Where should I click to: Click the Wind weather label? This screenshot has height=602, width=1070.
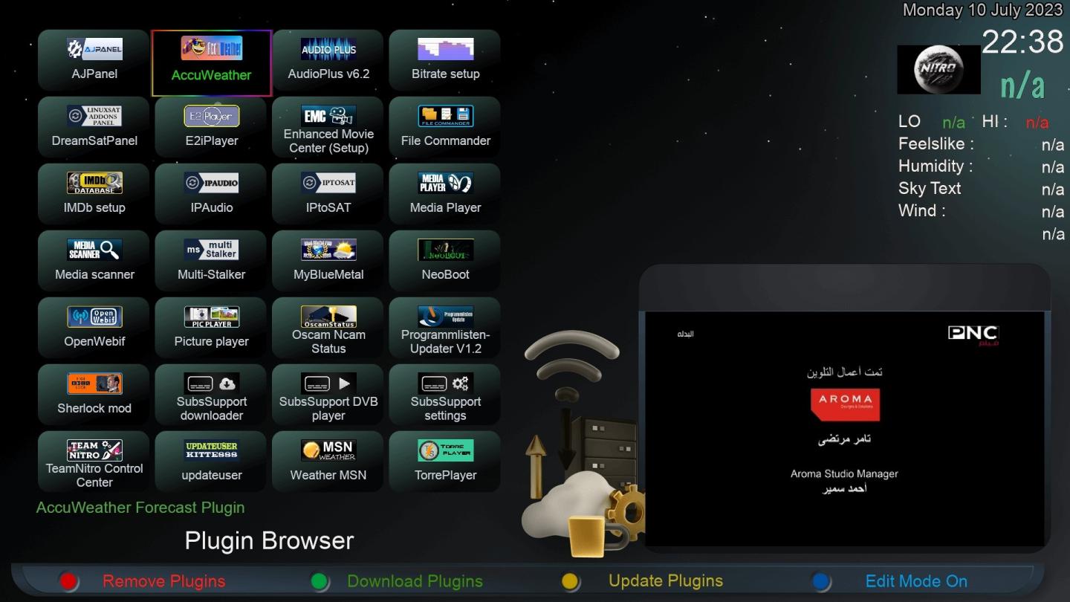pos(922,211)
